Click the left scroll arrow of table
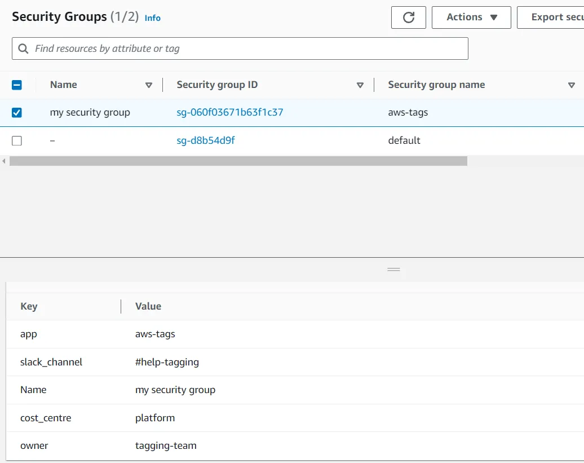The image size is (584, 463). coord(4,161)
